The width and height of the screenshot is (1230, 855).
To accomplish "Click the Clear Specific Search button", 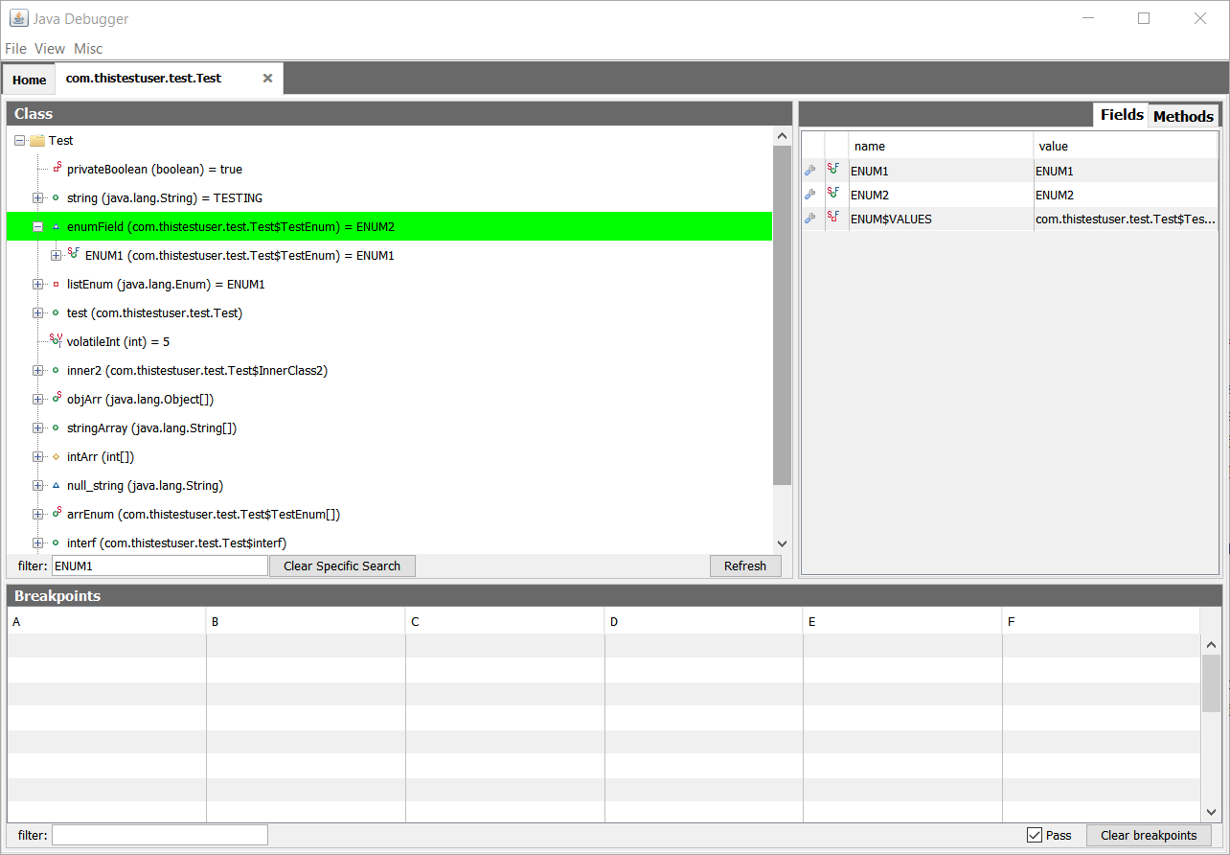I will tap(342, 566).
